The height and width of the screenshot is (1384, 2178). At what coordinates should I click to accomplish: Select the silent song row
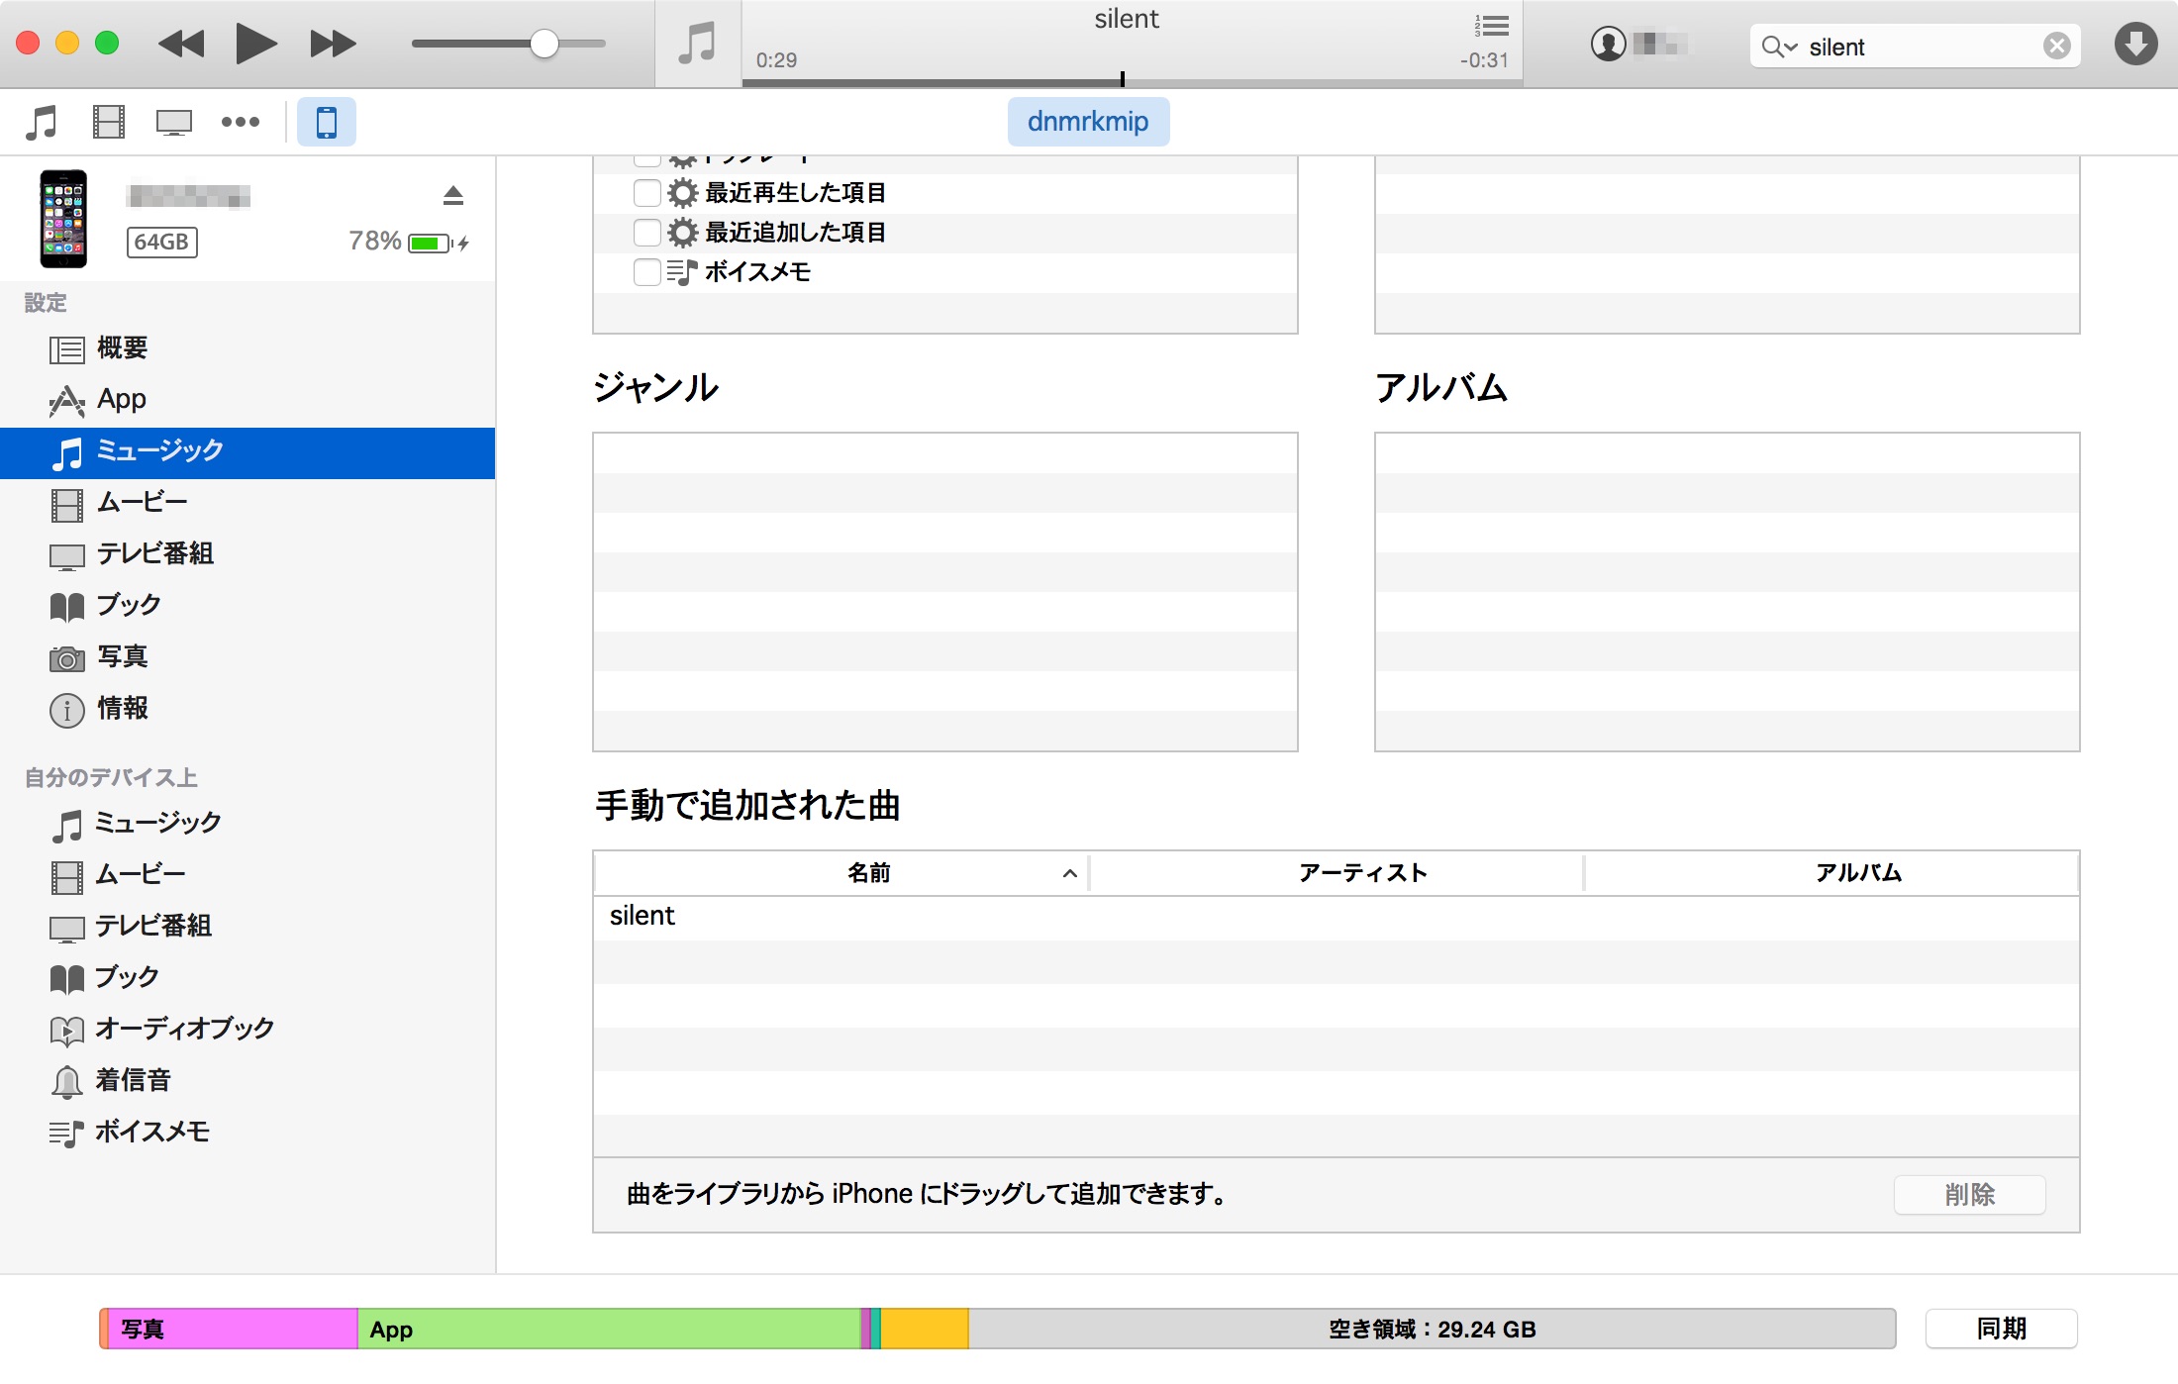[1336, 917]
